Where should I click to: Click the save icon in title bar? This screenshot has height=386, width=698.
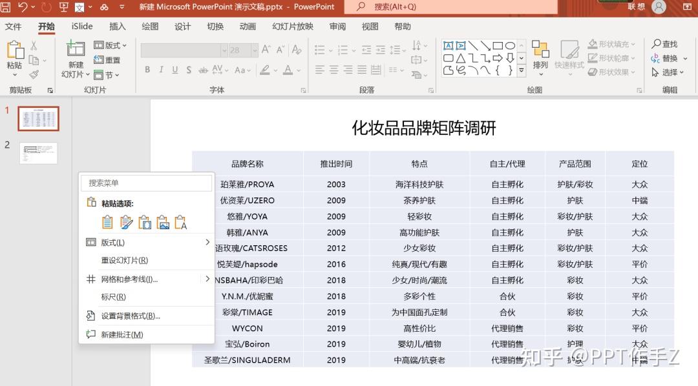[x=5, y=6]
